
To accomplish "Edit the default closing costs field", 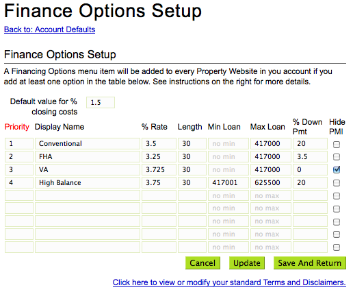I will point(101,102).
